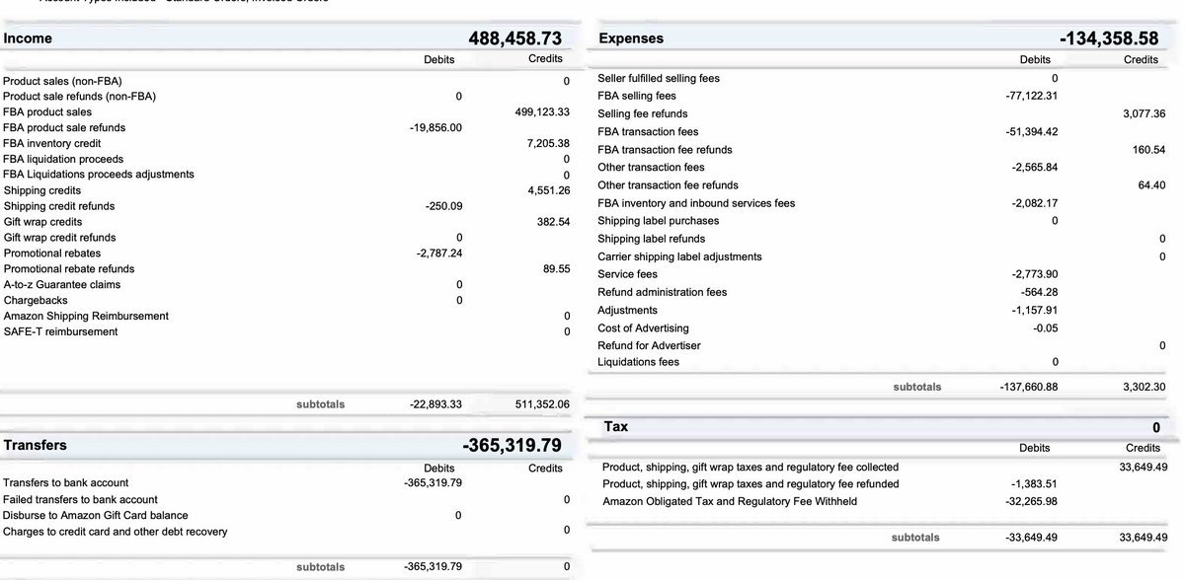1185x580 pixels.
Task: Click Other transaction fee refunds value 64.40
Action: pyautogui.click(x=1151, y=185)
